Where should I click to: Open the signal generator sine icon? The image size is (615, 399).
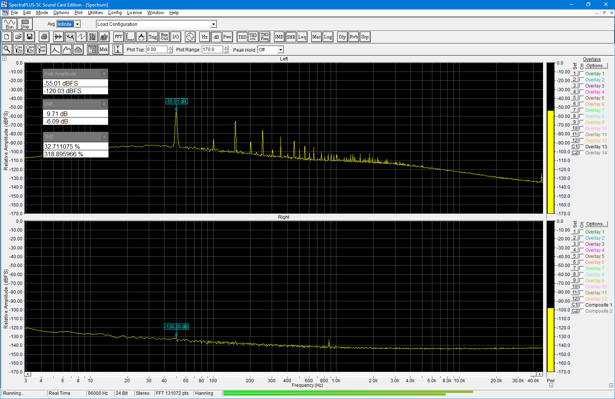point(190,37)
